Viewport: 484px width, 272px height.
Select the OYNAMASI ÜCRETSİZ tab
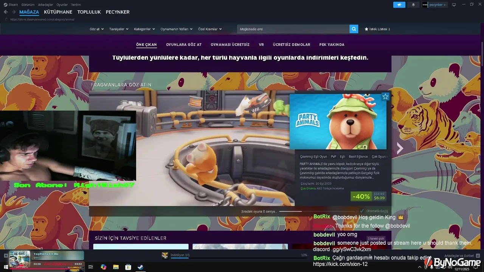click(x=230, y=45)
